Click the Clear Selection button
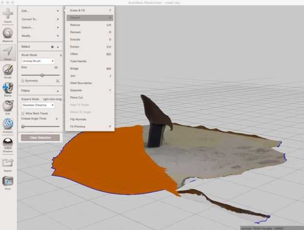This screenshot has height=230, width=304. point(40,138)
